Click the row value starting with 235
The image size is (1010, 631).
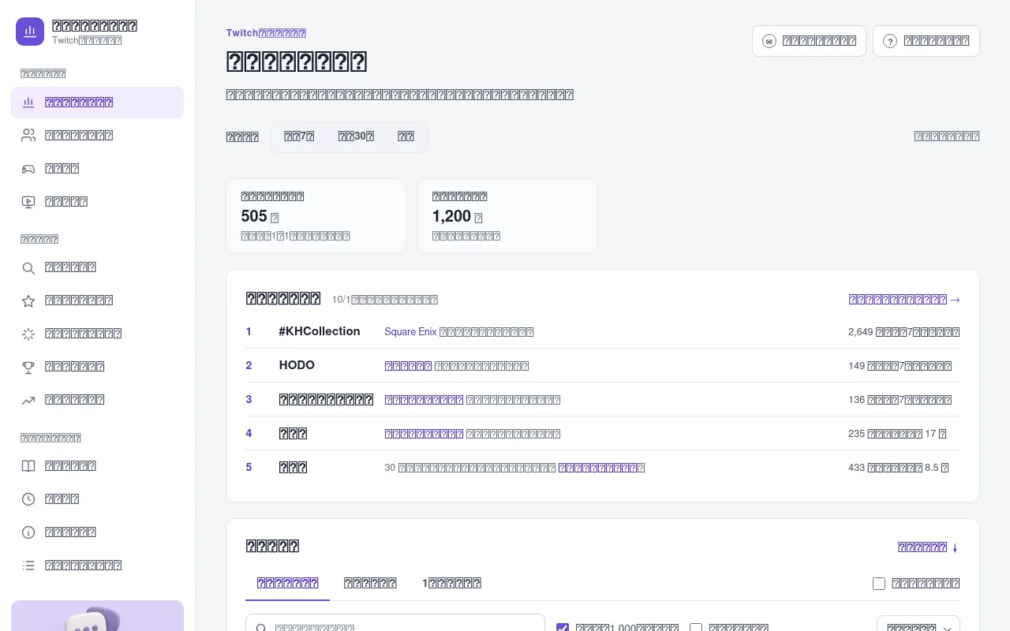click(x=897, y=434)
